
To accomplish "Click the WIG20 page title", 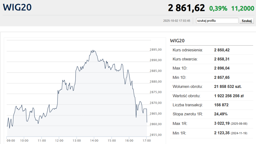I will pyautogui.click(x=17, y=7).
